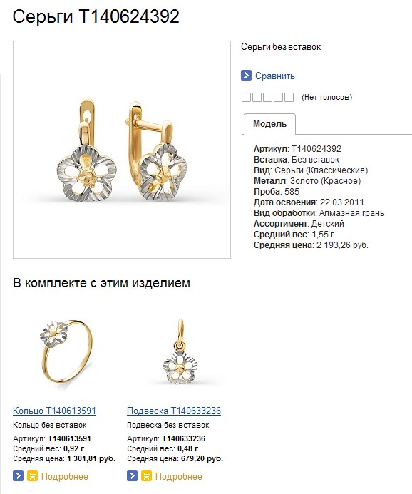
Task: Open the flower pendant thumbnail
Action: (x=180, y=351)
